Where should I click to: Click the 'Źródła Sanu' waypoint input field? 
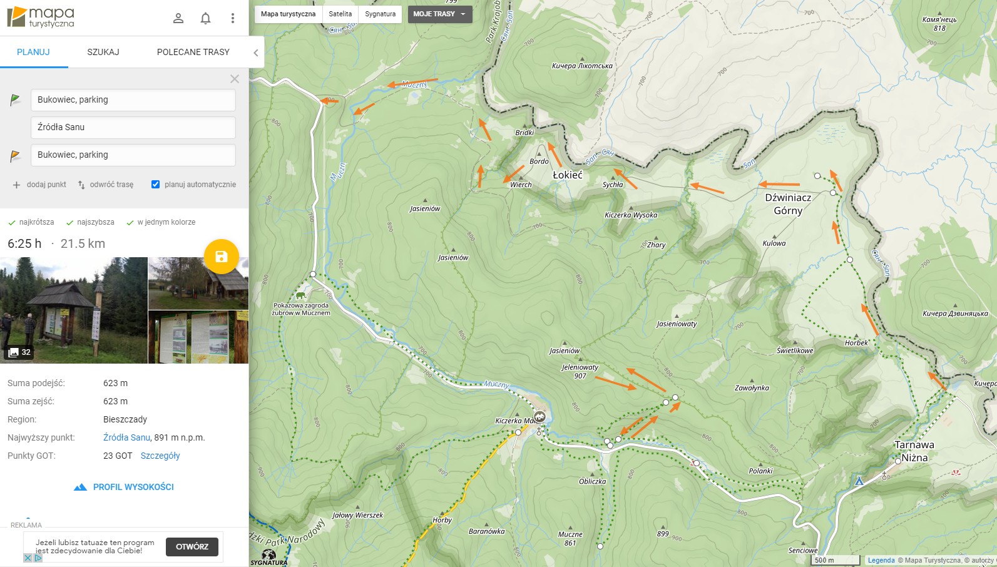pyautogui.click(x=133, y=127)
